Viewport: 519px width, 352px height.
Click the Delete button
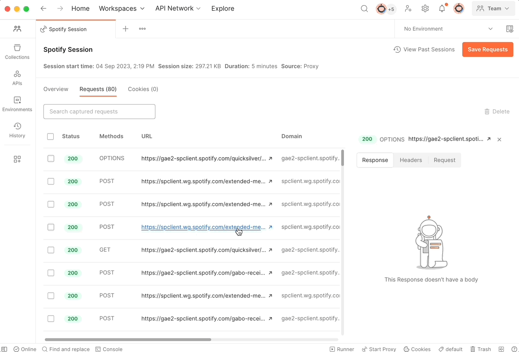(497, 112)
